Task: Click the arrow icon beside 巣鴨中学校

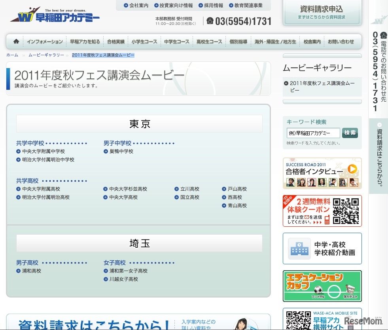Action: coord(106,152)
